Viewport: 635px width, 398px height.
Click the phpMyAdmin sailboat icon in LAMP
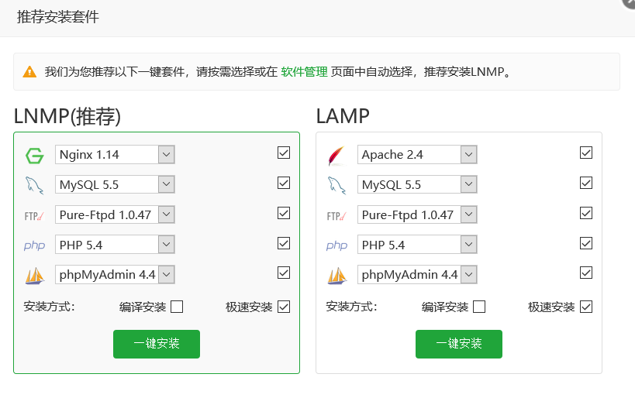tap(336, 275)
